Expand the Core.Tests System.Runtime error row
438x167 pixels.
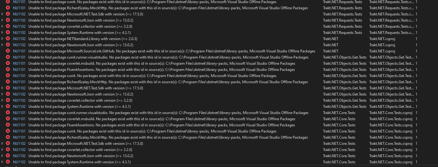click(x=2, y=162)
